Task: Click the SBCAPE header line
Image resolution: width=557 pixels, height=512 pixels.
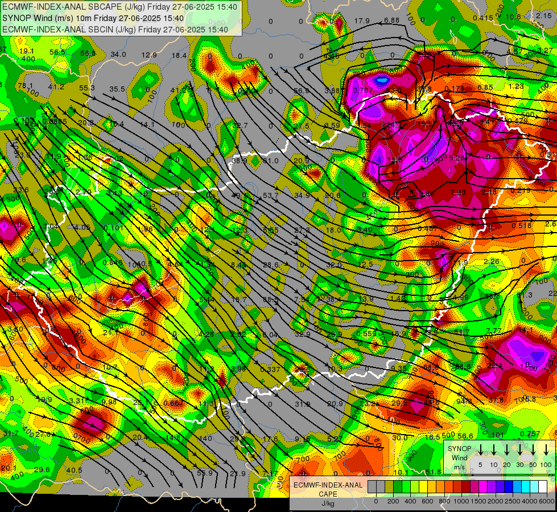Action: [119, 6]
